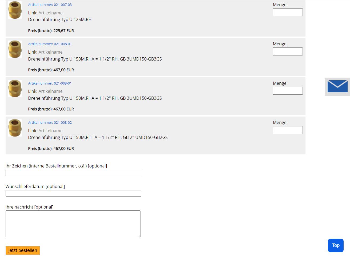Click product image for article 021-008-02
Viewport: 350px width, 256px height.
tap(15, 128)
